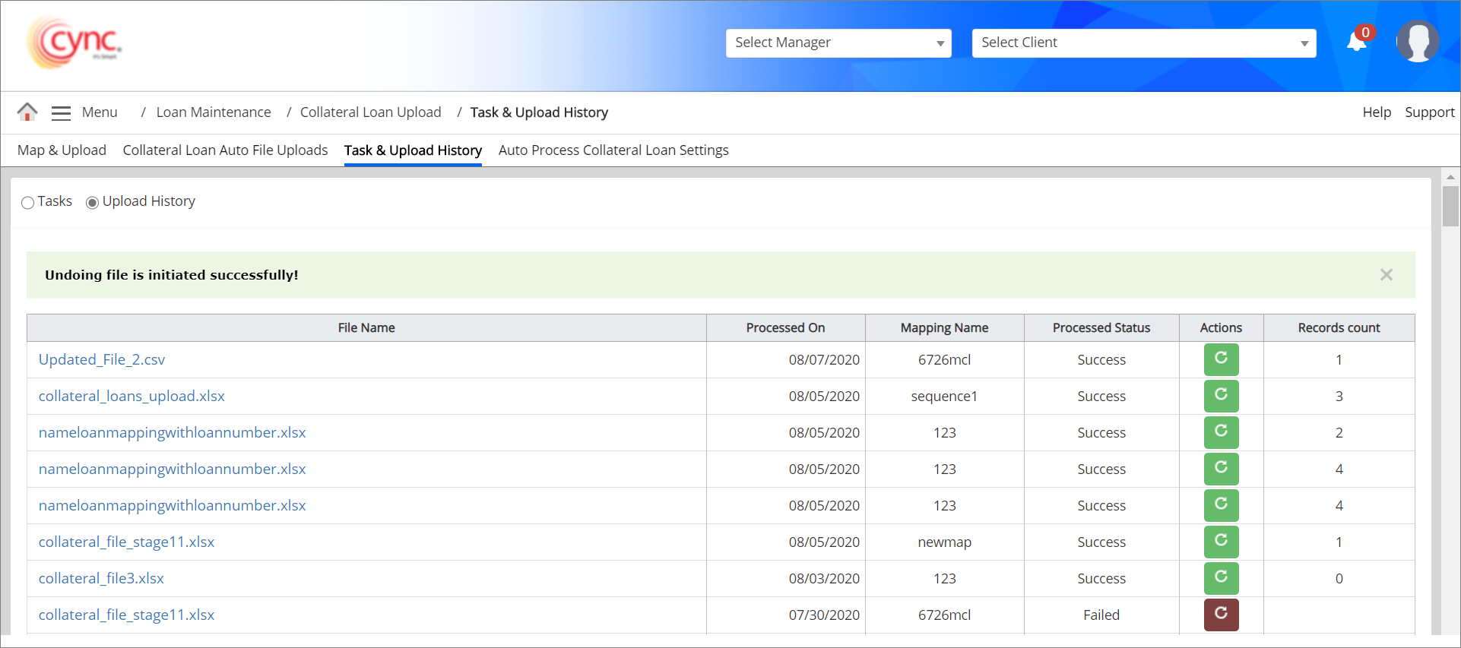Switch to the Map & Upload tab

62,150
